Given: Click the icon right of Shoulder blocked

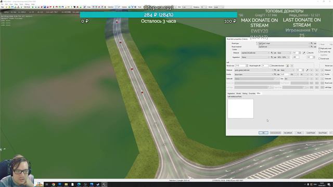Looking at the screenshot, I should click(x=288, y=66).
